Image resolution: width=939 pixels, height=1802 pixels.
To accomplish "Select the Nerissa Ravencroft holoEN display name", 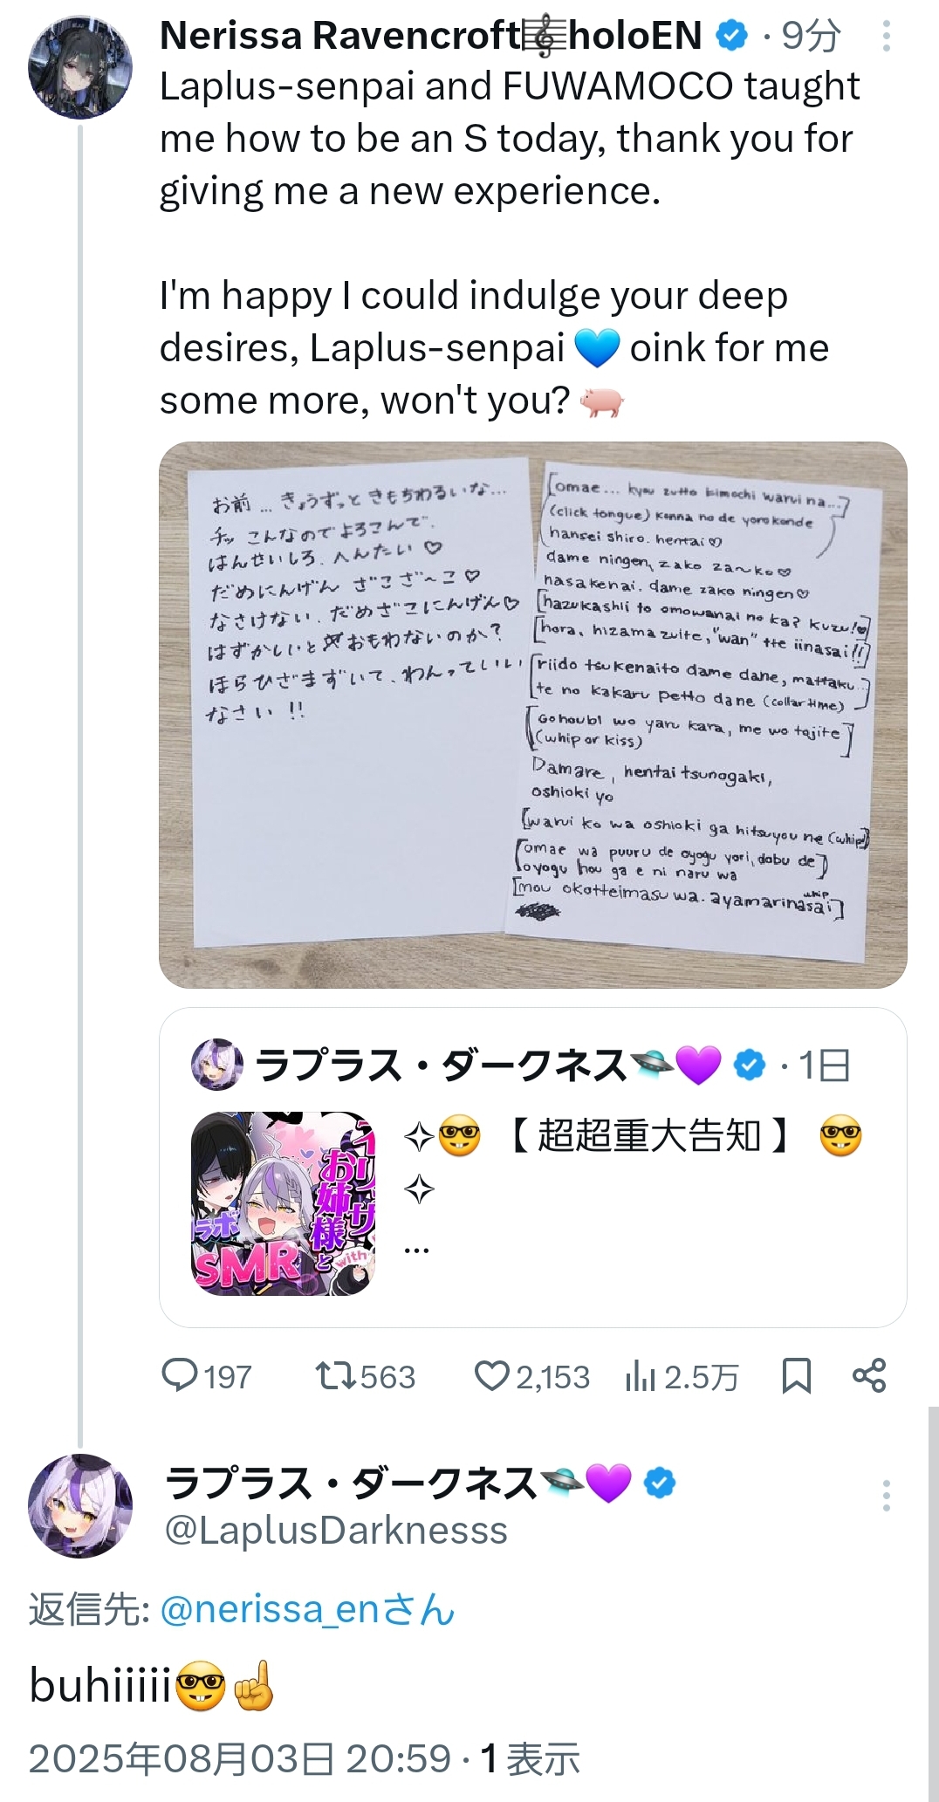I will 431,36.
